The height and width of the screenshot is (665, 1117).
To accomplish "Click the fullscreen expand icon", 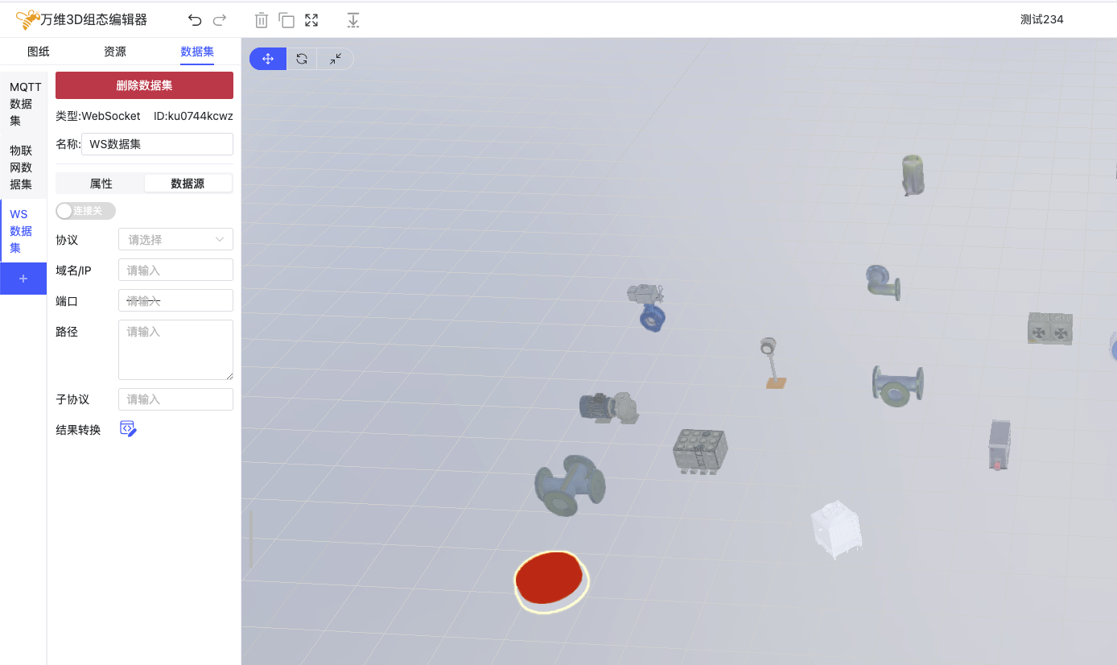I will (311, 20).
